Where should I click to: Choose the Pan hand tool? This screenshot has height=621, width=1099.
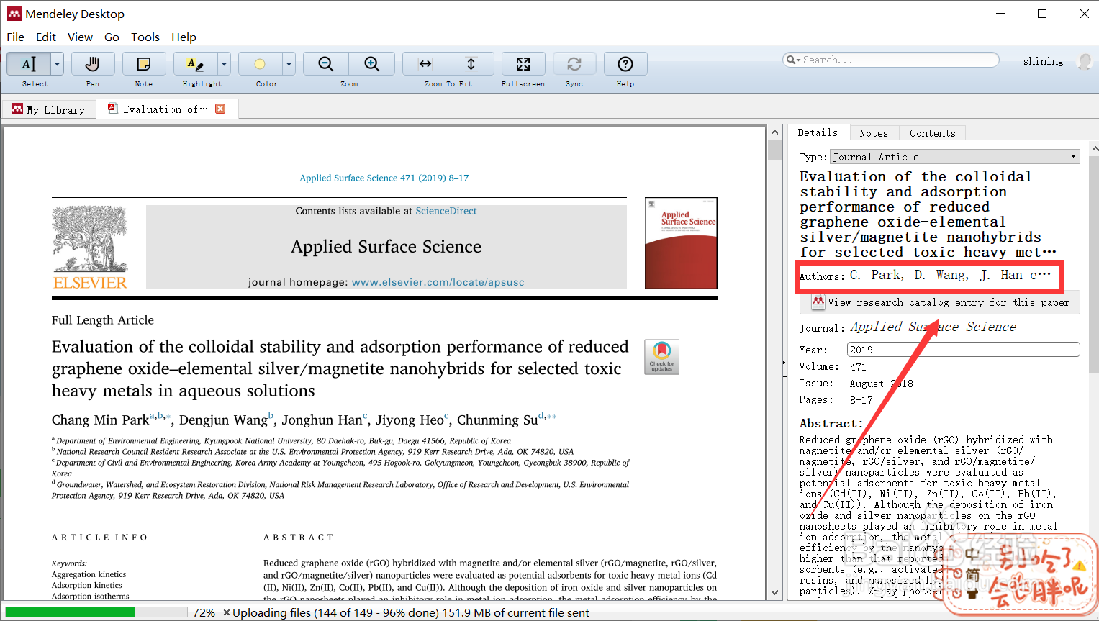coord(93,64)
